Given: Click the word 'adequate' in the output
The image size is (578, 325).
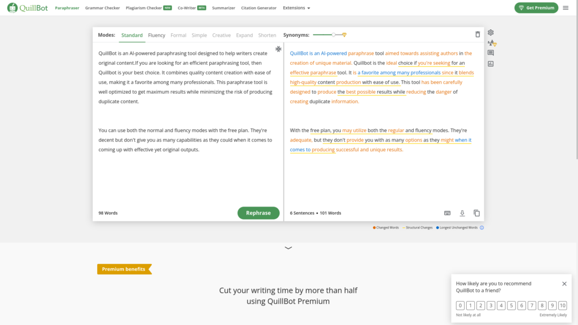Looking at the screenshot, I should (x=300, y=140).
